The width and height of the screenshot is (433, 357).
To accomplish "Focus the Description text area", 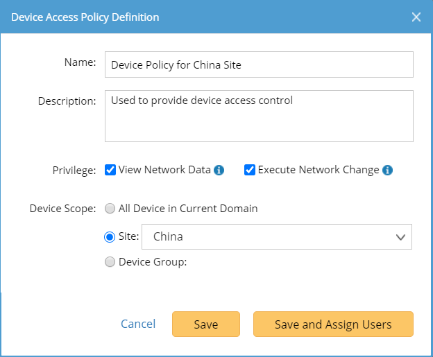I will tap(259, 116).
